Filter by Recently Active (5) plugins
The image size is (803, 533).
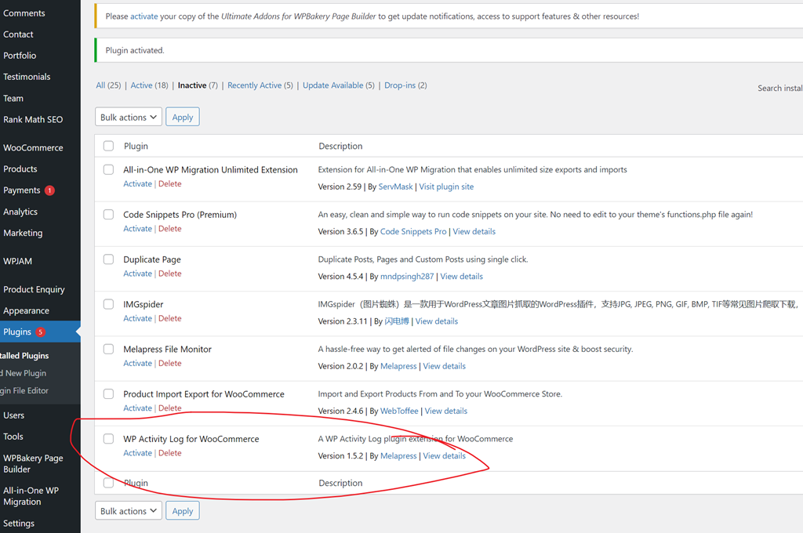pyautogui.click(x=260, y=85)
